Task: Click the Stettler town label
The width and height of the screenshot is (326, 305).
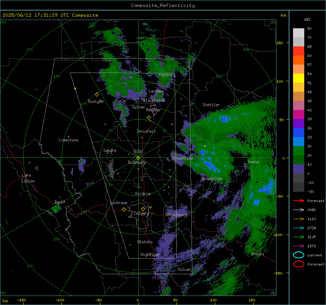Action: coord(211,105)
